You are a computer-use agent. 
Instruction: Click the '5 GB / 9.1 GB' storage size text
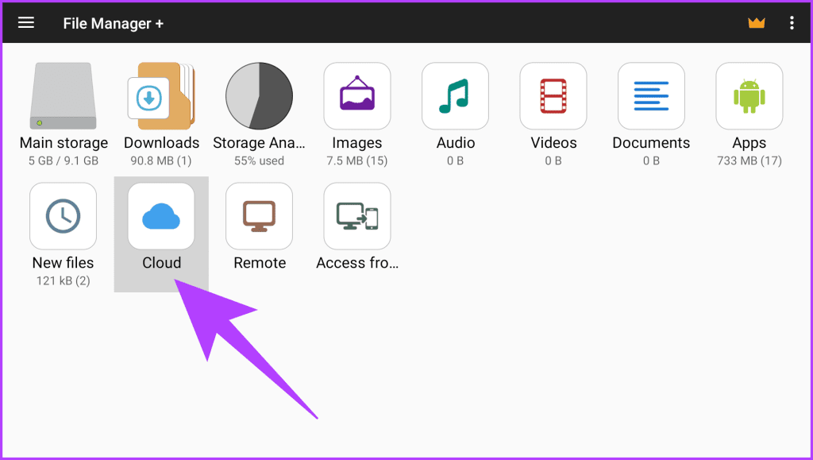64,160
